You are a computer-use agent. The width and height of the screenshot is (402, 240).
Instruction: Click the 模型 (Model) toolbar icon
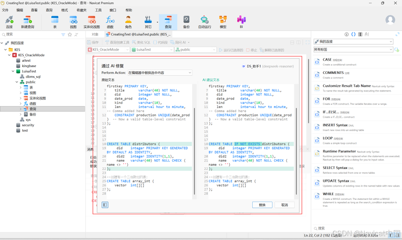coord(223,22)
